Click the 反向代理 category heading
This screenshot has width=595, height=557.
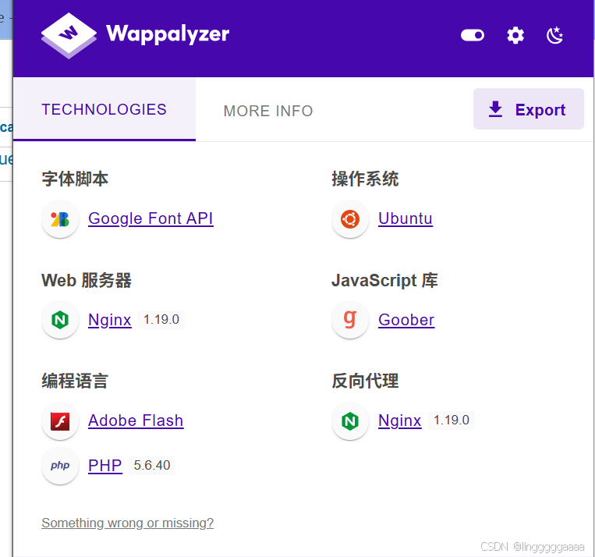coord(365,381)
